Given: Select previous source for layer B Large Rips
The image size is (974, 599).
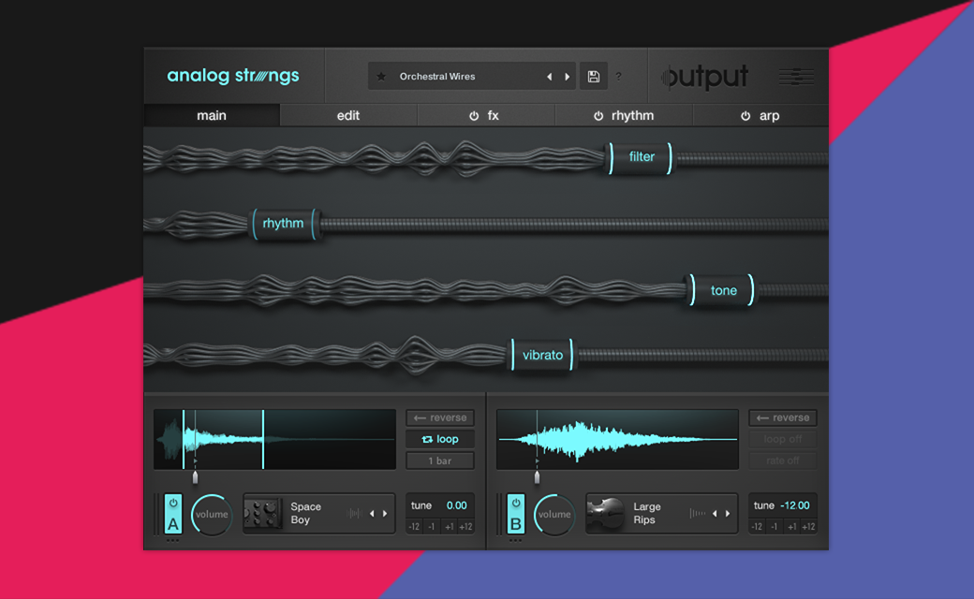Looking at the screenshot, I should [x=715, y=513].
